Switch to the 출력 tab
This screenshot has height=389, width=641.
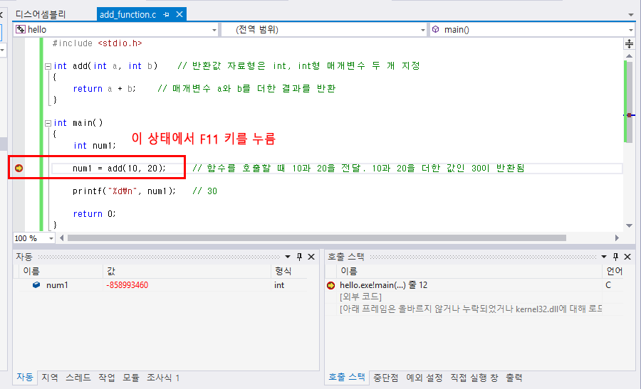pyautogui.click(x=514, y=378)
